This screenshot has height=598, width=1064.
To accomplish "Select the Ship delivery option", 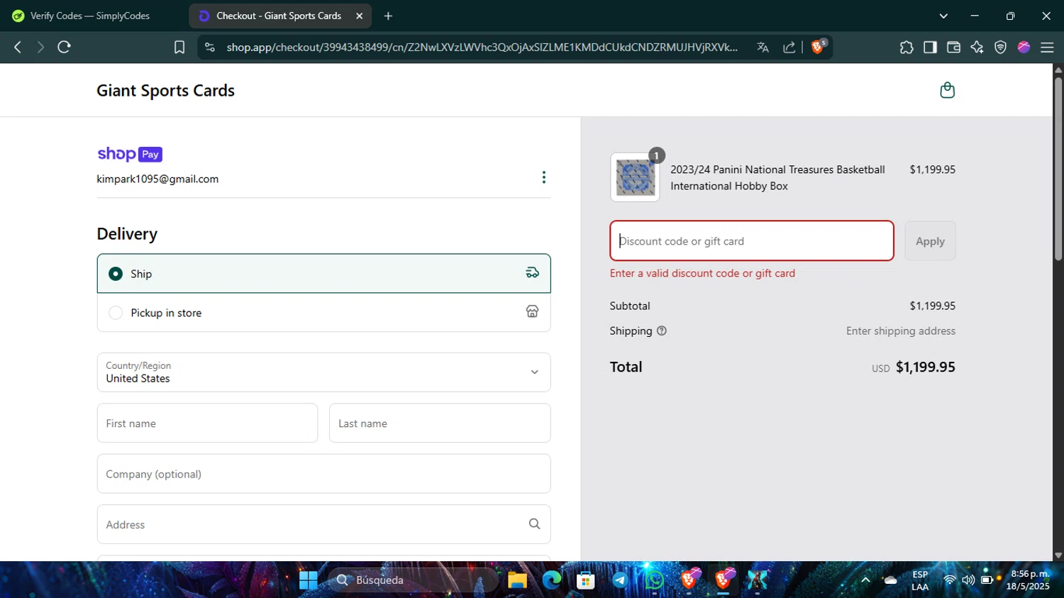I will tap(323, 273).
